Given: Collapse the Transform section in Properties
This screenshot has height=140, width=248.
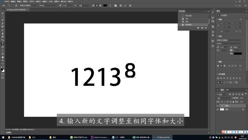Looking at the screenshot, I should [217, 19].
